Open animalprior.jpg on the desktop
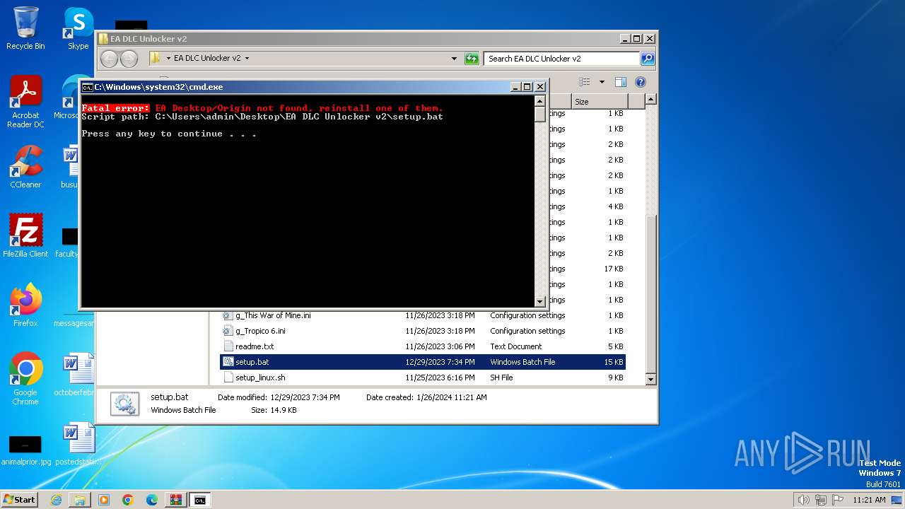905x509 pixels. pos(25,450)
